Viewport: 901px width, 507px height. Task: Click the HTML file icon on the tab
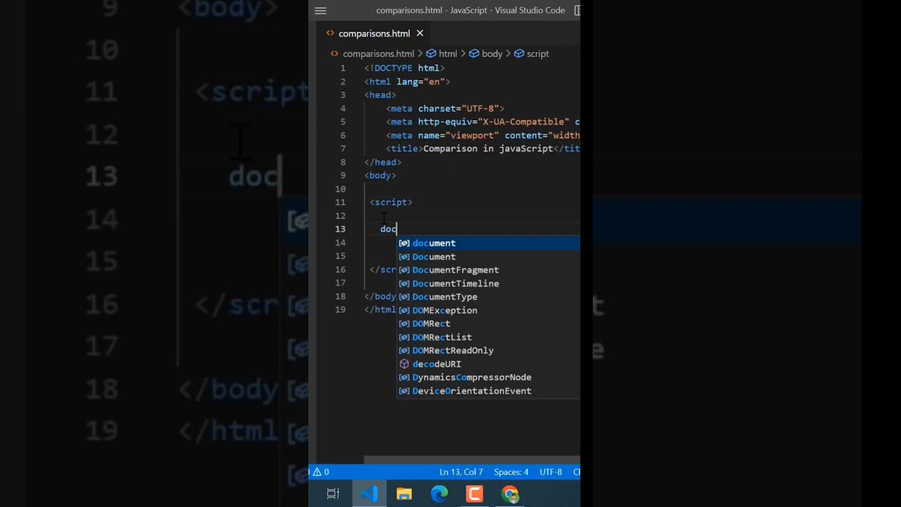tap(330, 33)
